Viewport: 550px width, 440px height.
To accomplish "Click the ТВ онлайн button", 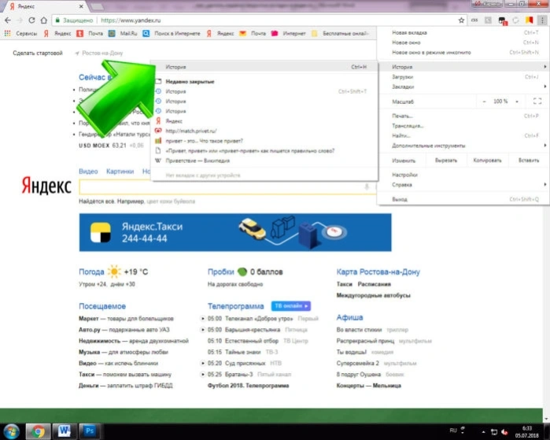I will coord(291,306).
